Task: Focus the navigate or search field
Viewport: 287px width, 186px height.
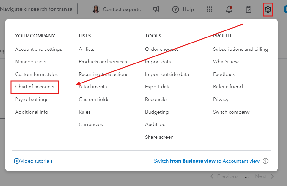Action: pos(37,9)
